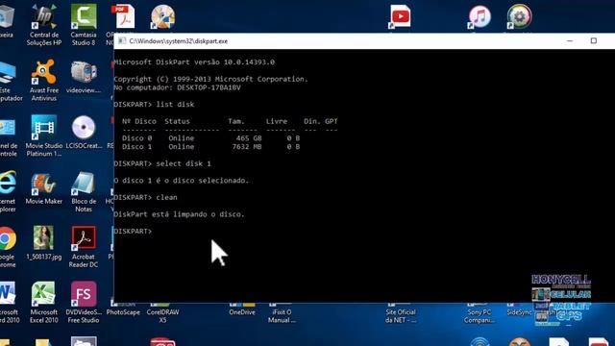
Task: Open the Paint-style palette icon at top
Action: pyautogui.click(x=162, y=17)
